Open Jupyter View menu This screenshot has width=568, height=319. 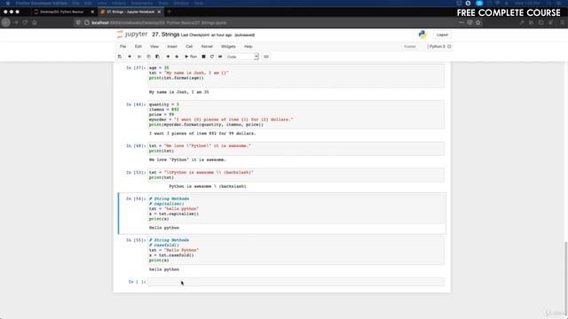click(154, 47)
